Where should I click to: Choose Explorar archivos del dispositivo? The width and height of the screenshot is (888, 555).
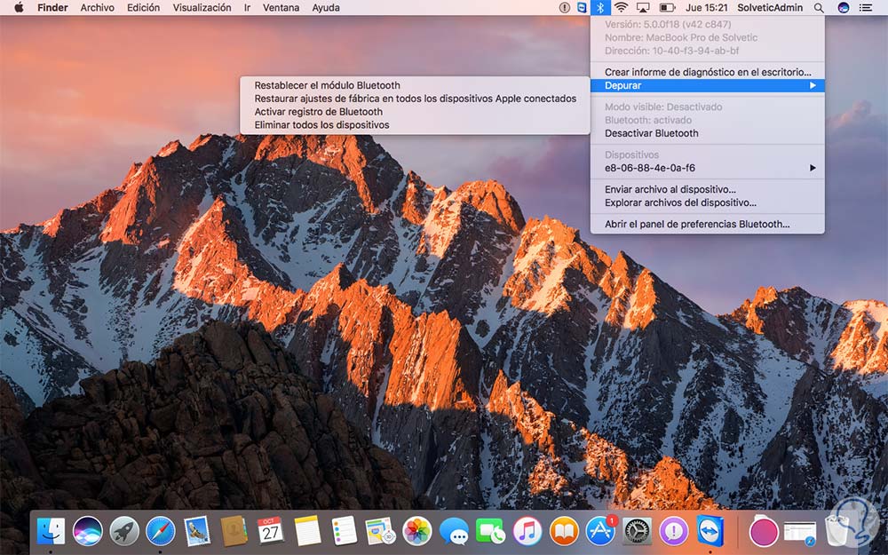coord(708,202)
